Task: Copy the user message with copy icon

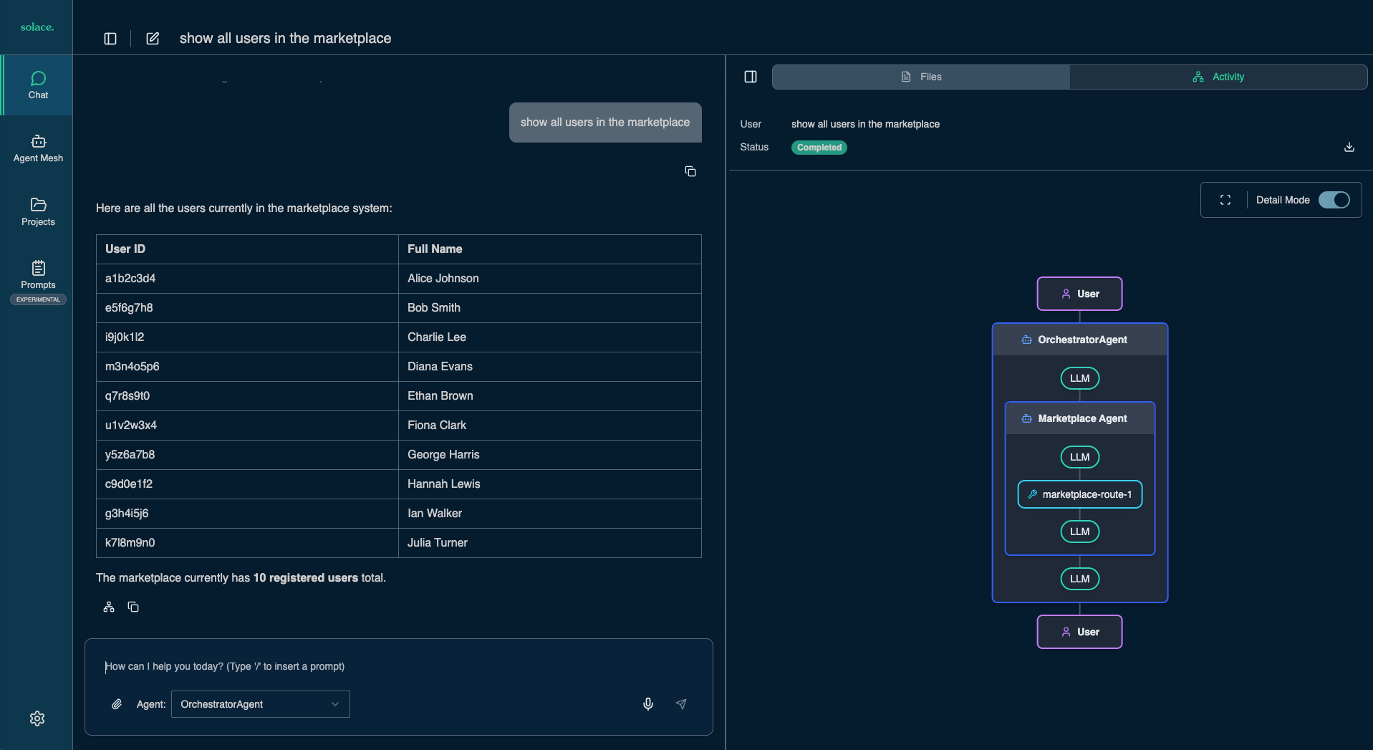Action: click(690, 171)
